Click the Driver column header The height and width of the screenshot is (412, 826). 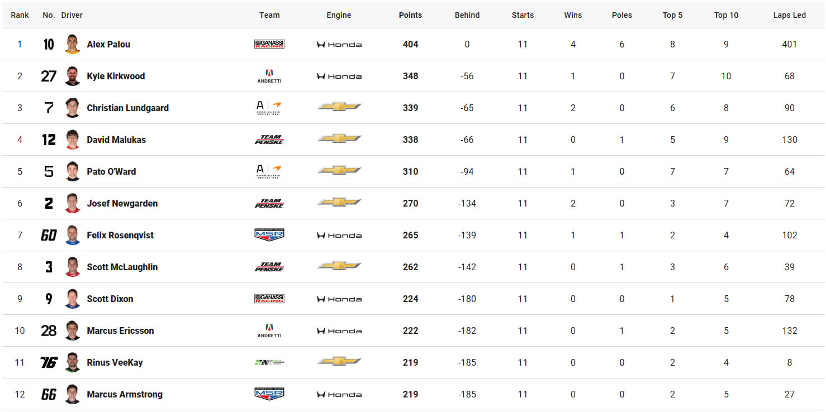[x=72, y=15]
